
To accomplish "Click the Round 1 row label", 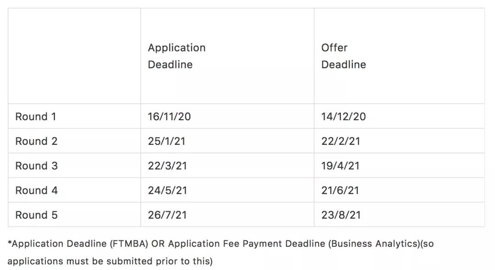I will click(36, 116).
